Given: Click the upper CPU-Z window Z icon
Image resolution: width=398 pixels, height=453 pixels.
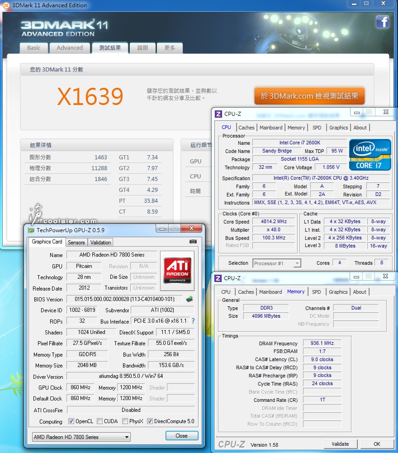Looking at the screenshot, I should click(218, 114).
